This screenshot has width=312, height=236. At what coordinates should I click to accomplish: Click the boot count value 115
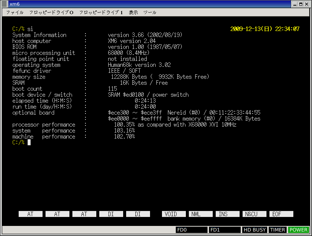pyautogui.click(x=112, y=89)
